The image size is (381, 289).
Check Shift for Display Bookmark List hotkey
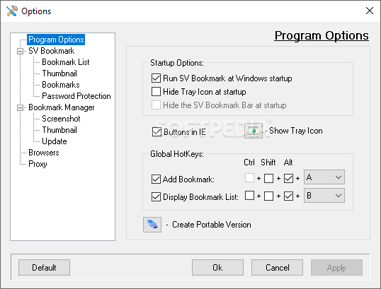[268, 196]
